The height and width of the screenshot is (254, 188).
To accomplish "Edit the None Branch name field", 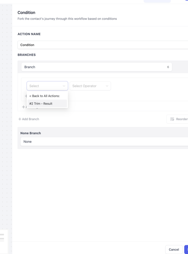I will (x=104, y=141).
